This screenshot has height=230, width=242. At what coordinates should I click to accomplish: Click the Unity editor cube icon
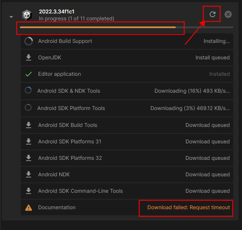pyautogui.click(x=27, y=15)
